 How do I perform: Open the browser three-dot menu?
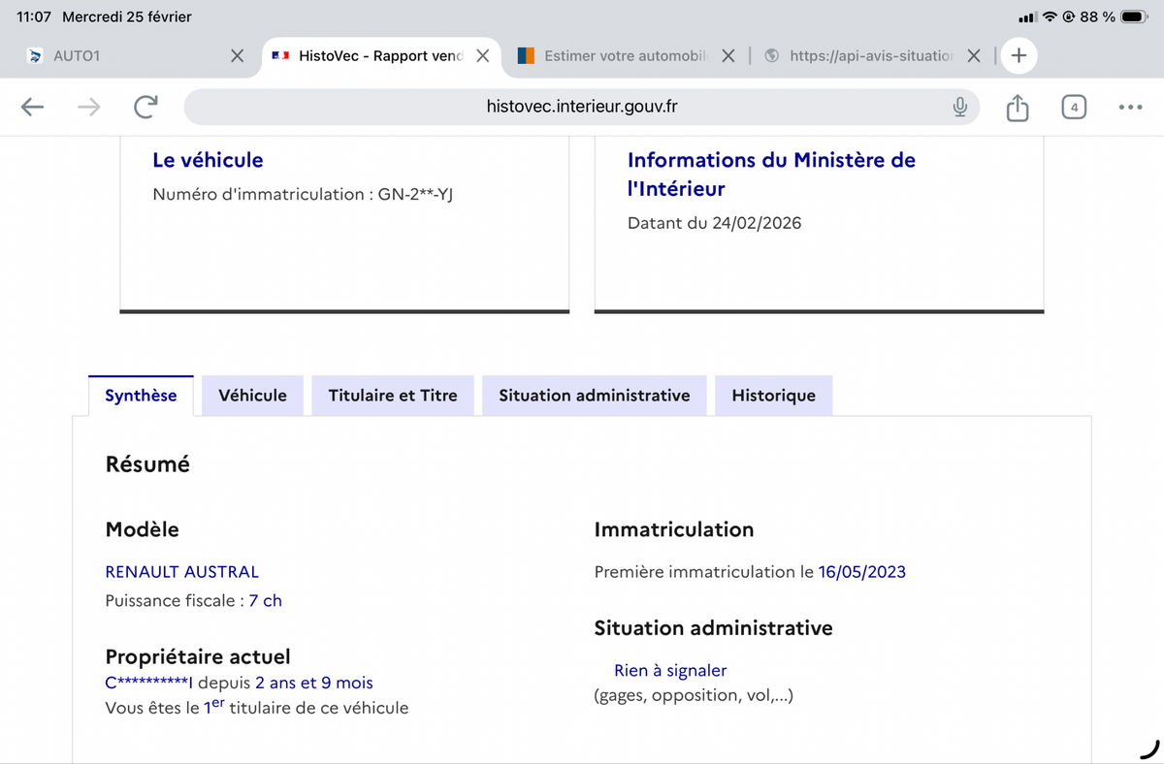click(1129, 108)
